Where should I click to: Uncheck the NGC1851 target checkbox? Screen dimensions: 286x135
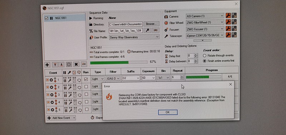click(46, 18)
